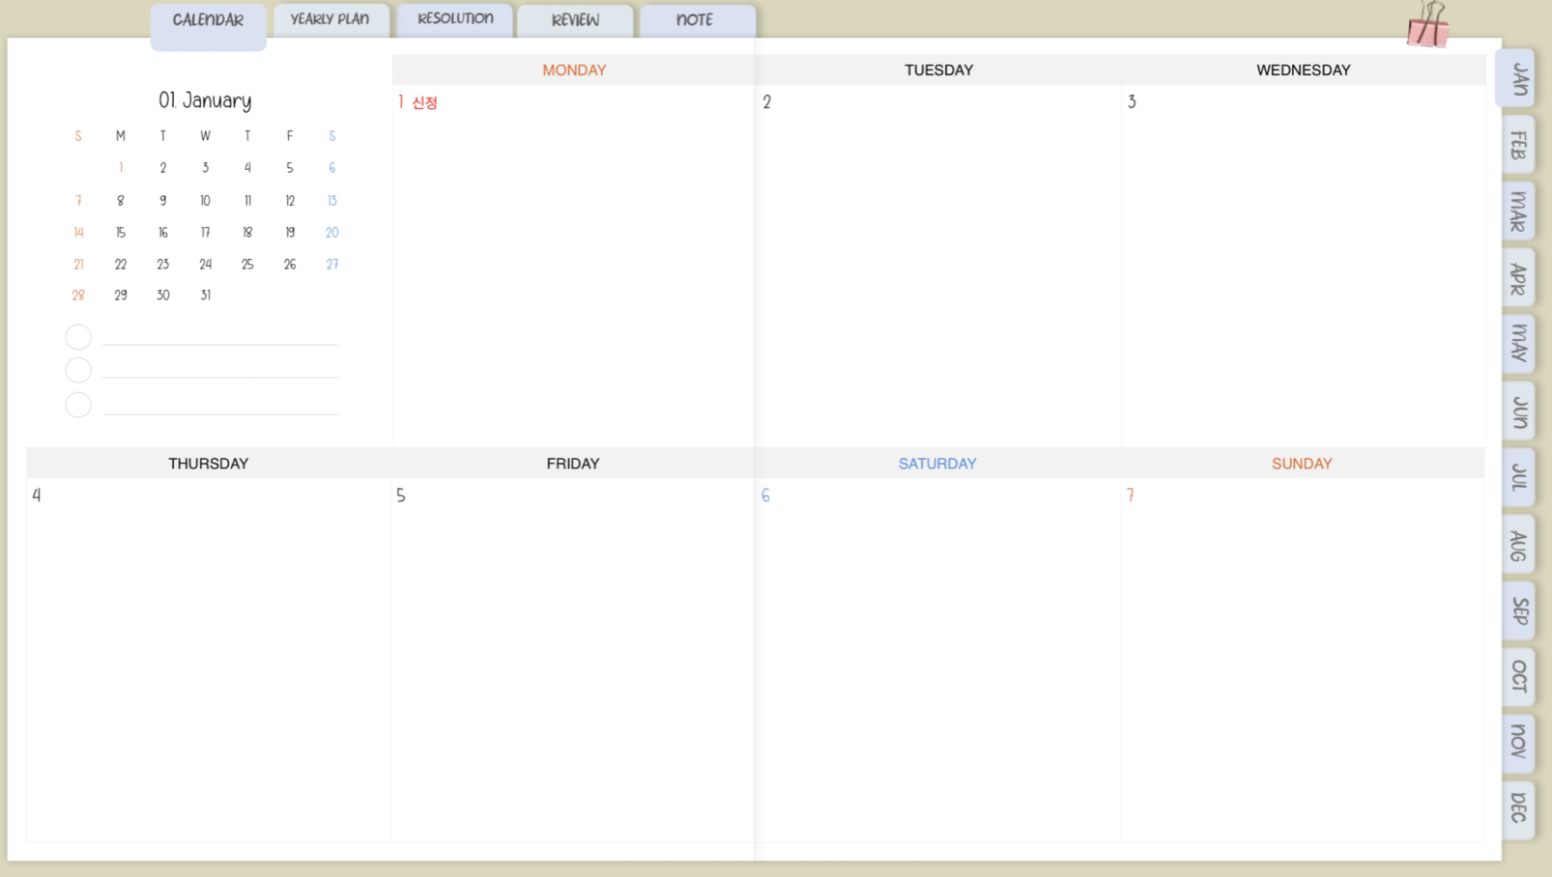The image size is (1552, 877).
Task: Select the WEDNESDAY column header
Action: 1303,71
